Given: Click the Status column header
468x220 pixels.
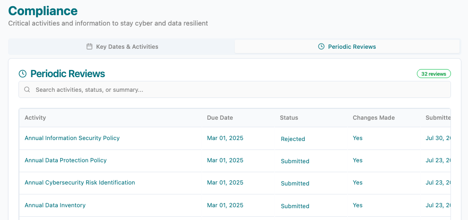Looking at the screenshot, I should pyautogui.click(x=289, y=118).
